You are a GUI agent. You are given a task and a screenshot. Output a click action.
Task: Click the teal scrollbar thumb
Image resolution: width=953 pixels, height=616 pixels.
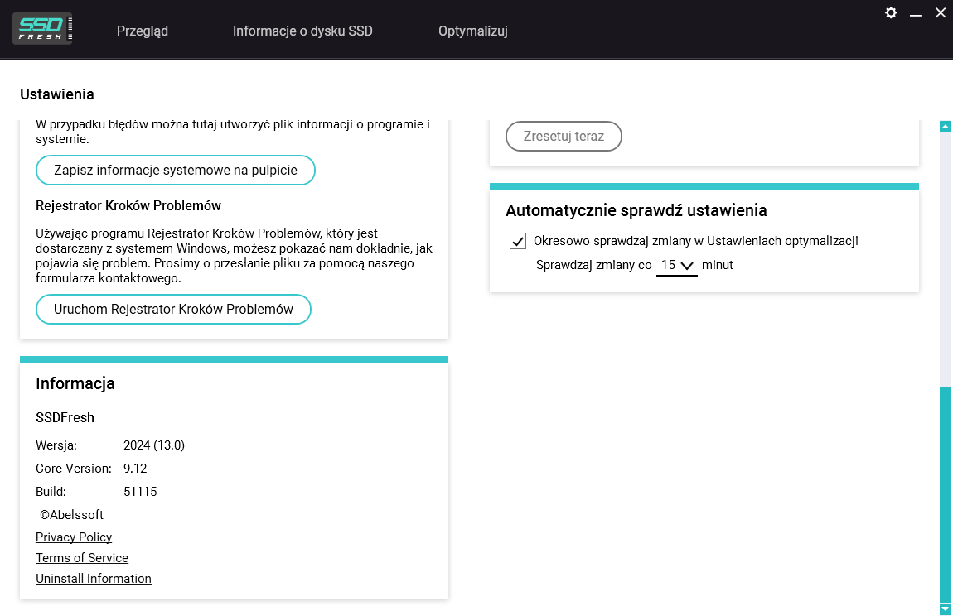click(945, 495)
